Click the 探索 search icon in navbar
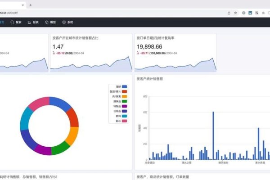Screen dimensions: 270x180 click(x=12, y=22)
